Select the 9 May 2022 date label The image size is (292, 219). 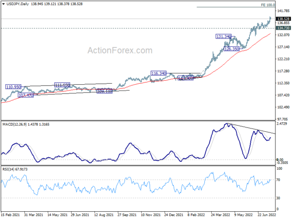[243, 215]
